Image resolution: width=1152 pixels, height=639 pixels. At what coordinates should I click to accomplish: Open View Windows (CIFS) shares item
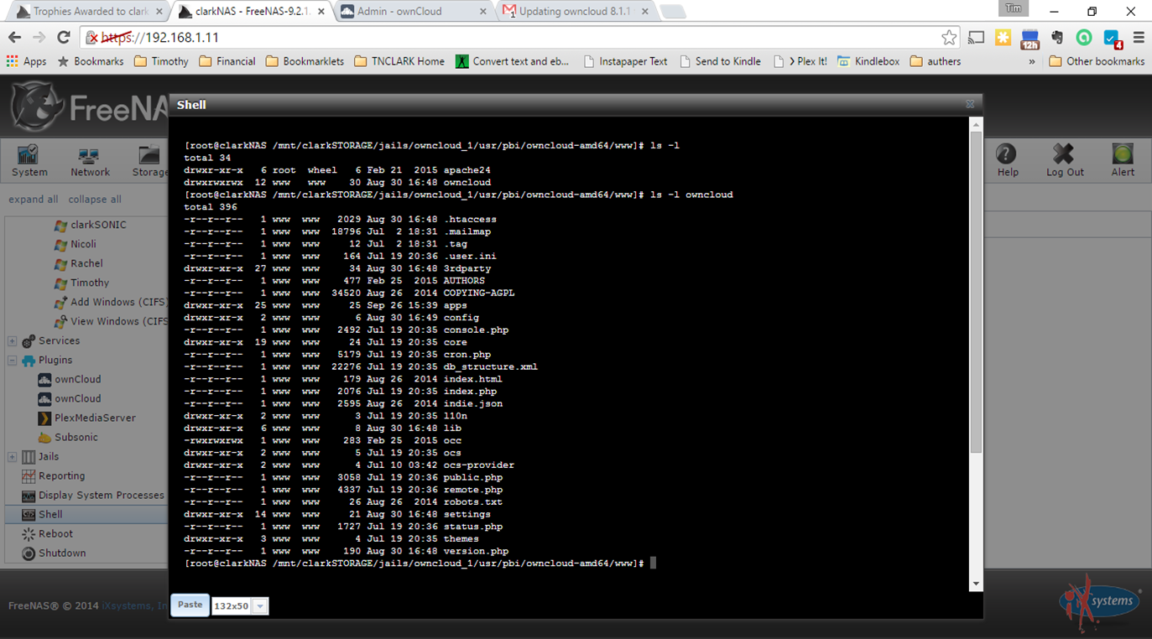pos(111,322)
